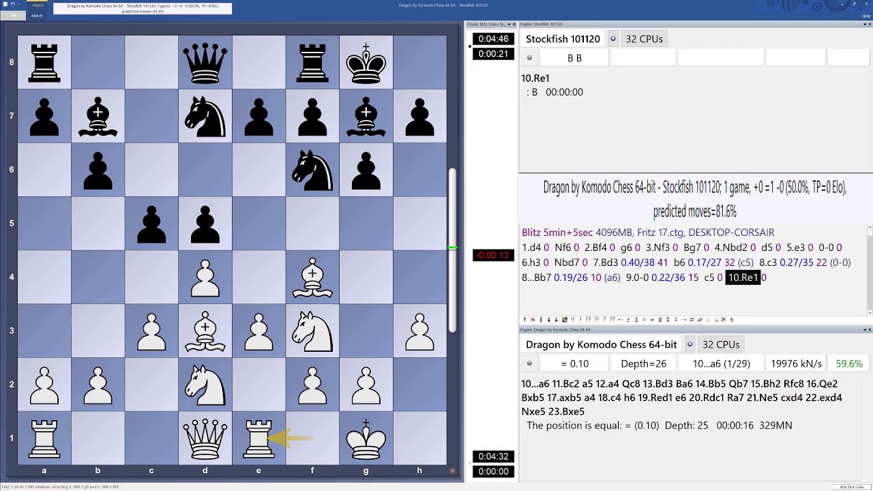Viewport: 873px width, 491px height.
Task: Click the red -0:00:13 time indicator
Action: point(494,255)
